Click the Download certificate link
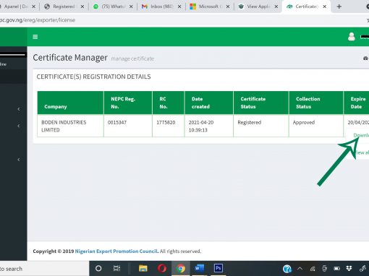The image size is (369, 276). point(361,135)
